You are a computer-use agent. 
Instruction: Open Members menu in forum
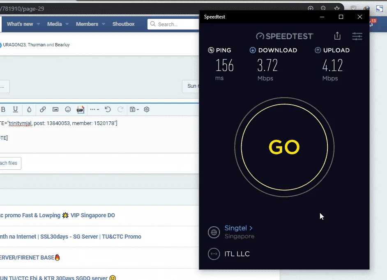coord(87,24)
